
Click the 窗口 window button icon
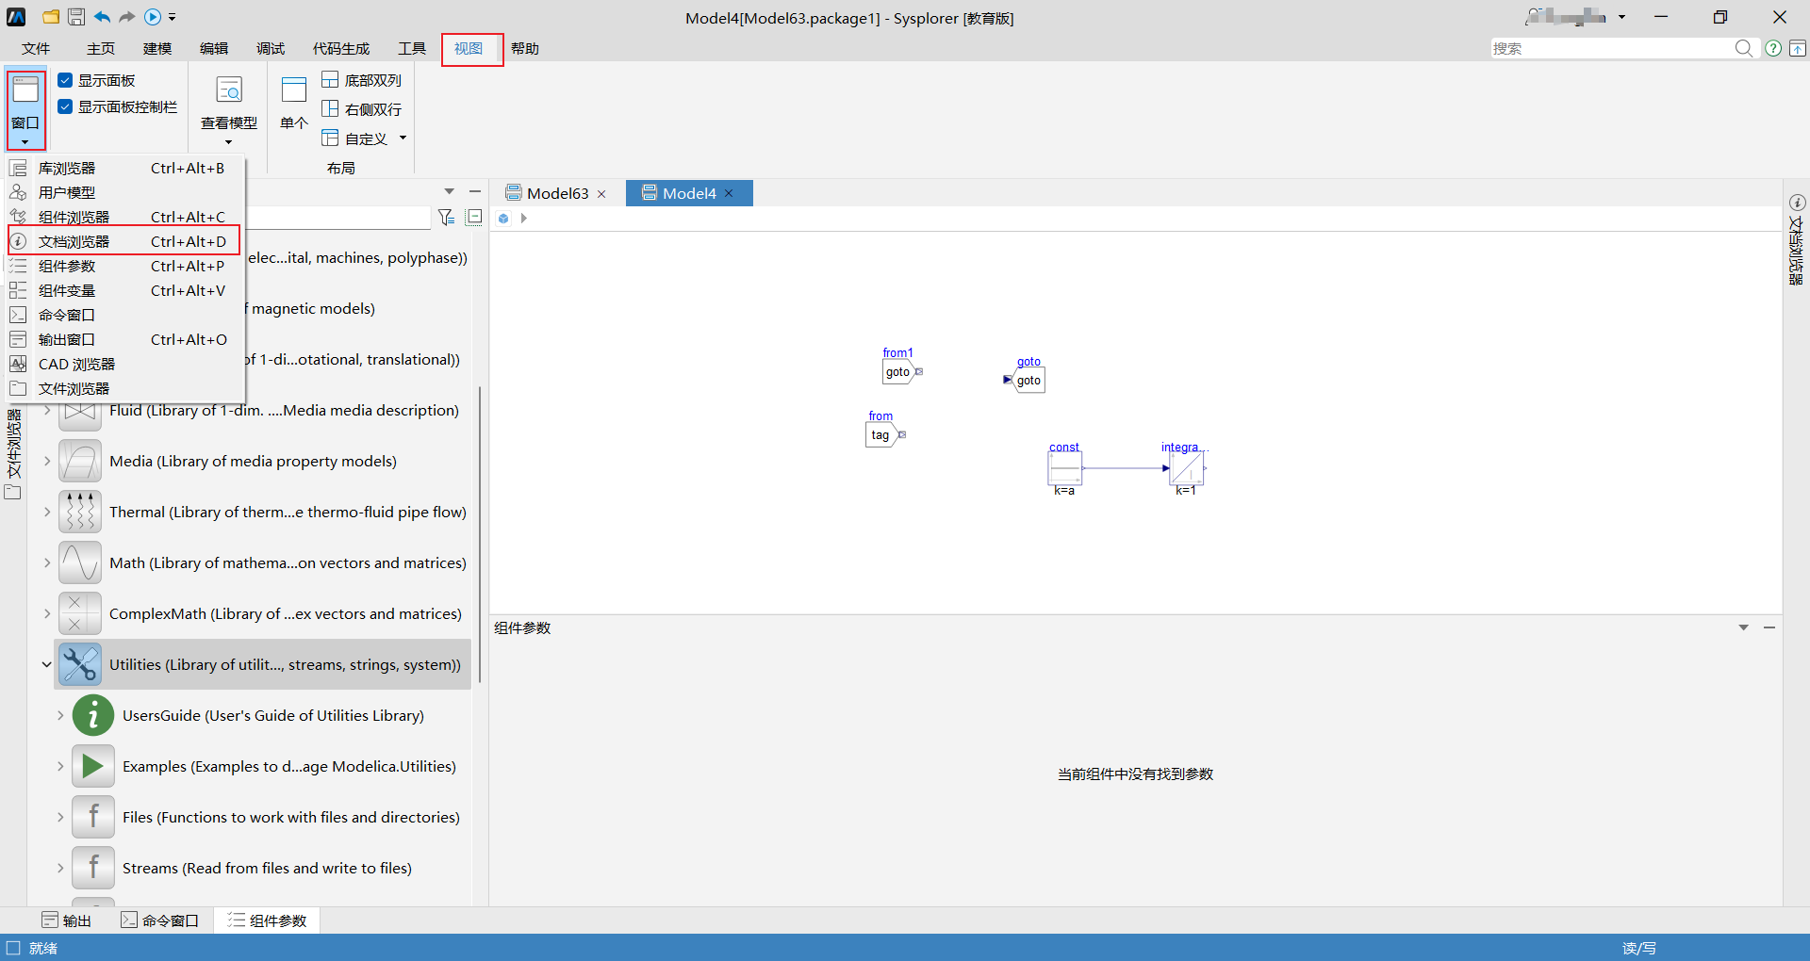pyautogui.click(x=25, y=91)
